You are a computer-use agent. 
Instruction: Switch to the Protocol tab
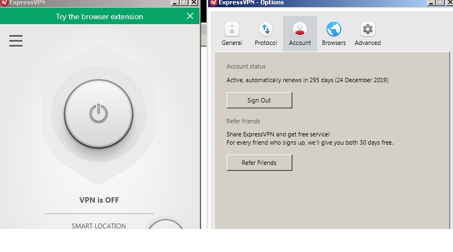[266, 34]
